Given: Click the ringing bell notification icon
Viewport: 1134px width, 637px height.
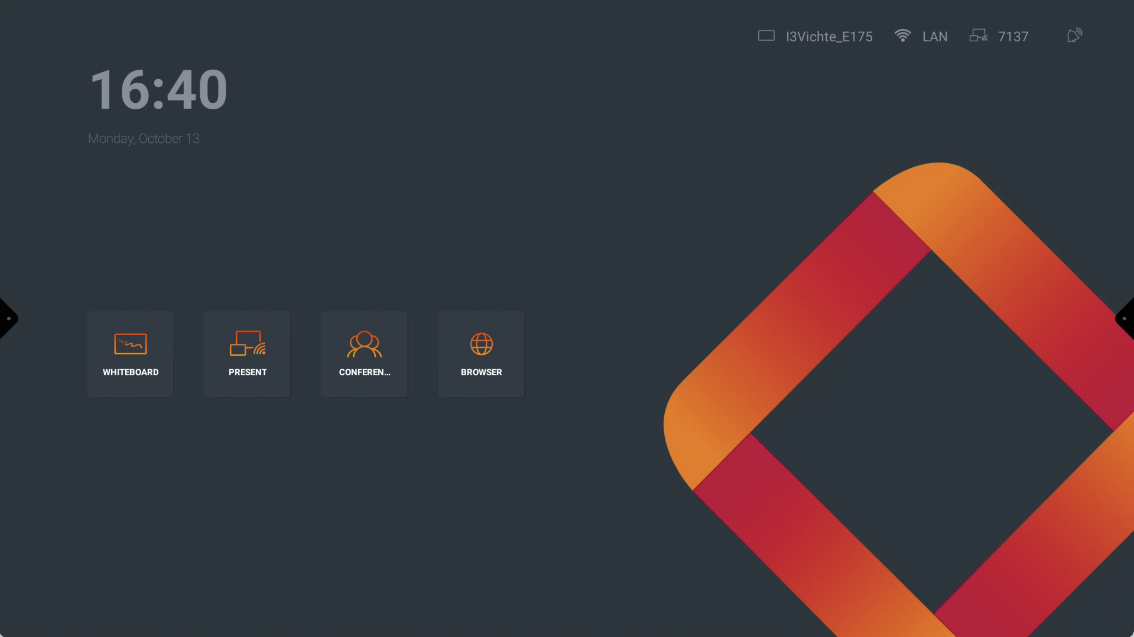Looking at the screenshot, I should point(1074,36).
